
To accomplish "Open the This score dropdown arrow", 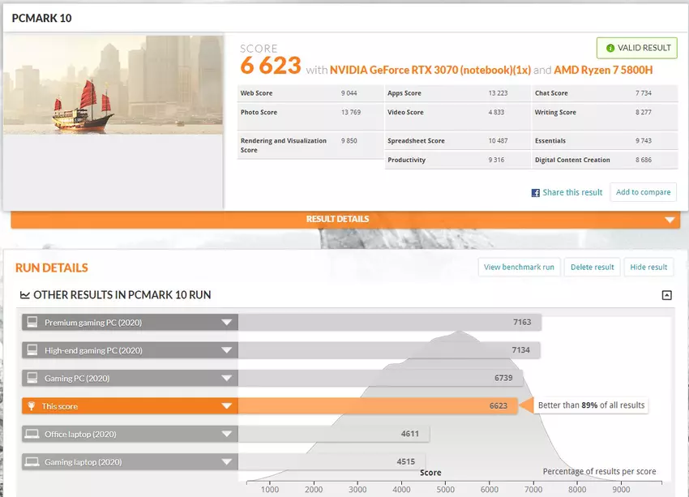I will pyautogui.click(x=227, y=406).
